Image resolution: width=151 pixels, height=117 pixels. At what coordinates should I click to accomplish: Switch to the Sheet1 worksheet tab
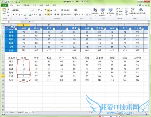pos(13,112)
